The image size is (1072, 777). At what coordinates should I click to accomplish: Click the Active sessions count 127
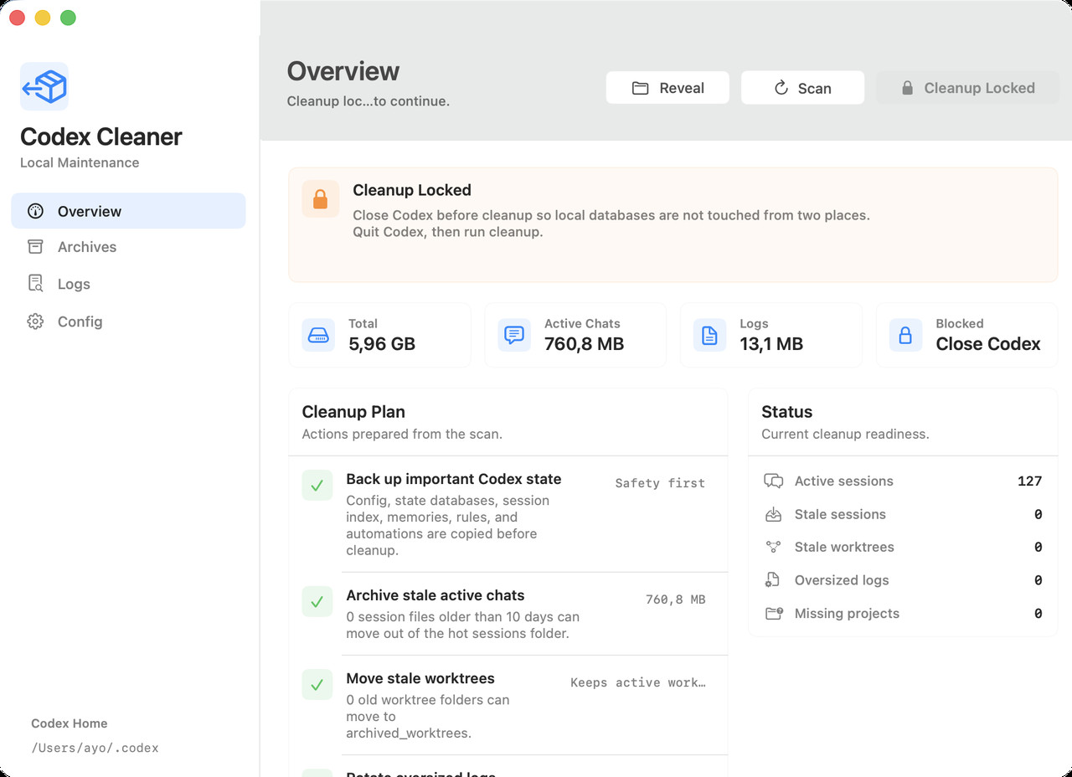[x=1030, y=481]
